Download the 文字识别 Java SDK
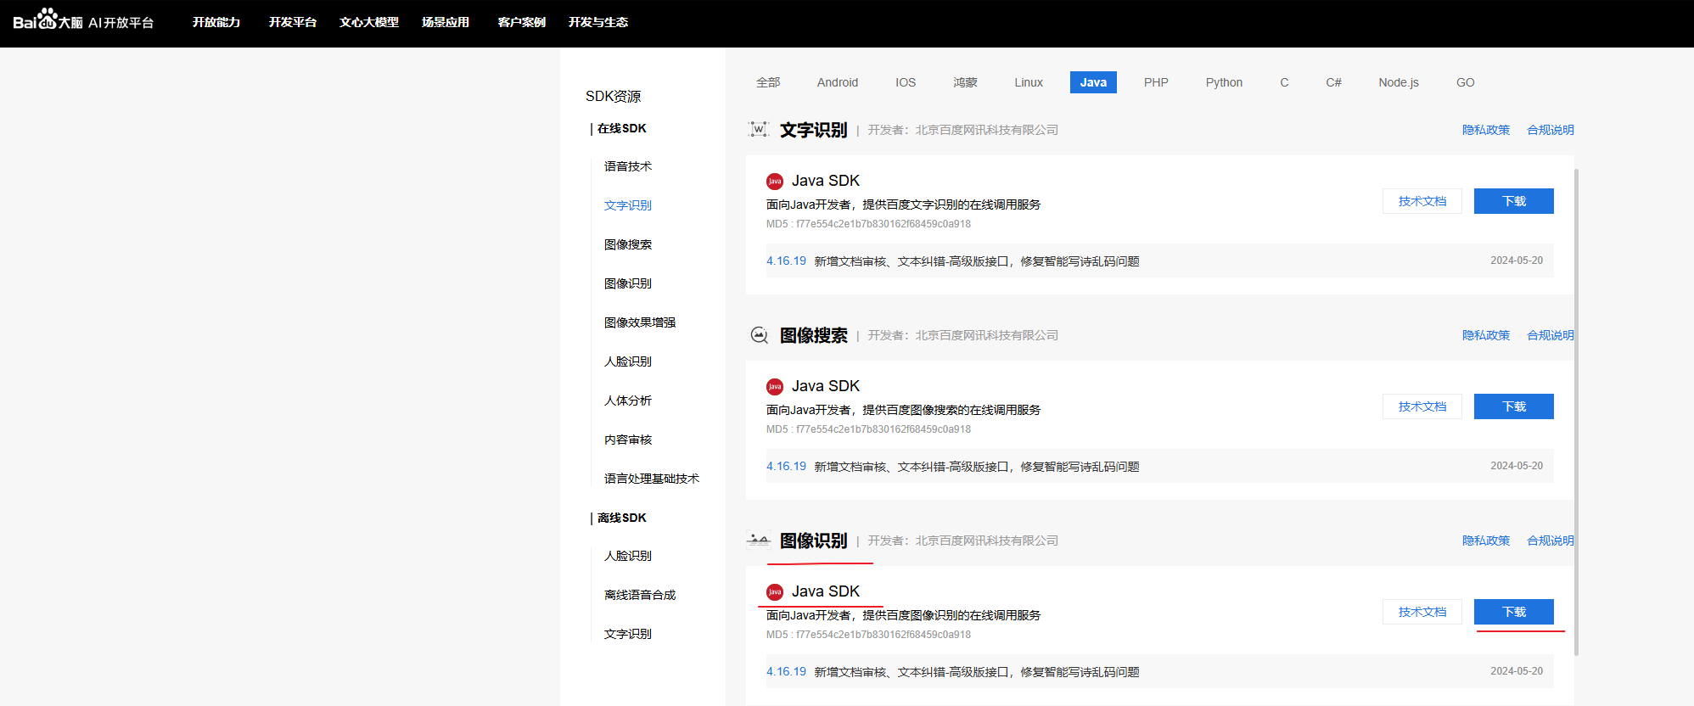The width and height of the screenshot is (1694, 706). coord(1514,201)
